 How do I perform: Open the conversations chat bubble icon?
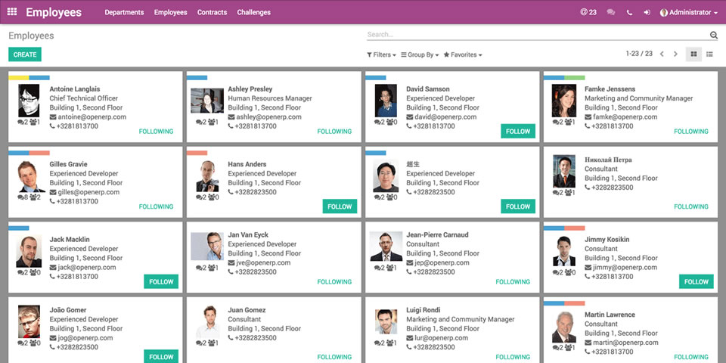(611, 12)
